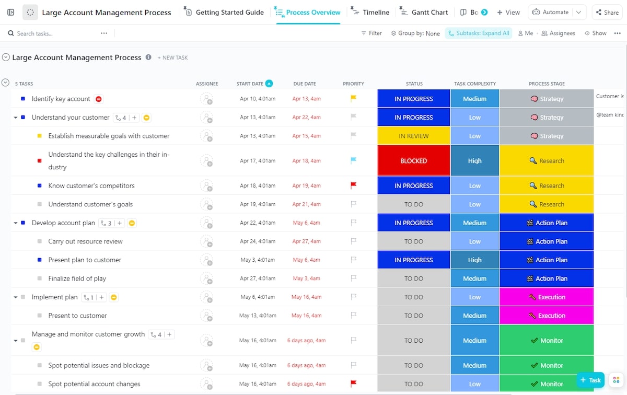Click the list info icon beside title
627x395 pixels.
(x=148, y=57)
